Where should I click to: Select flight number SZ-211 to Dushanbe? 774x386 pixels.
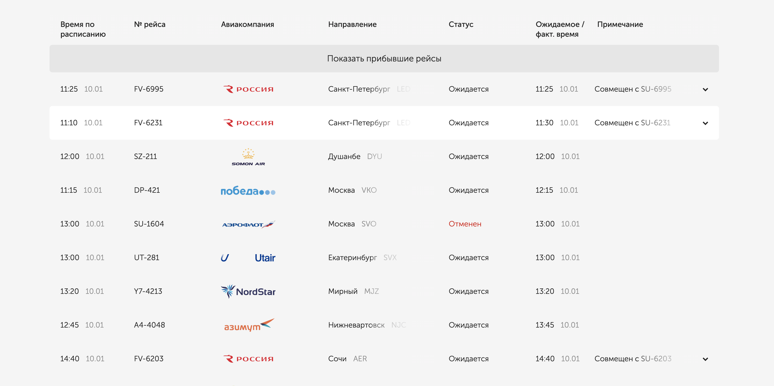tap(145, 156)
